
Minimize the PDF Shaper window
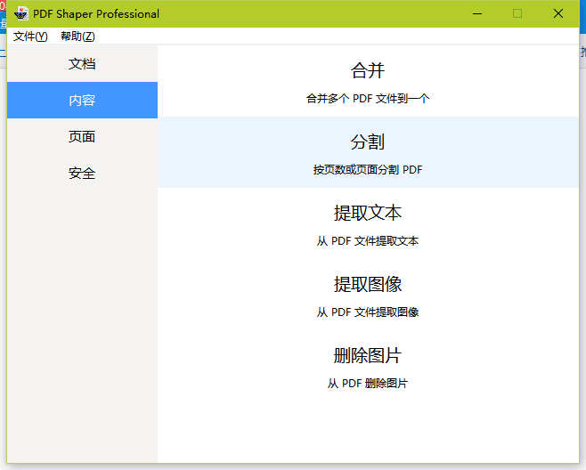(477, 14)
